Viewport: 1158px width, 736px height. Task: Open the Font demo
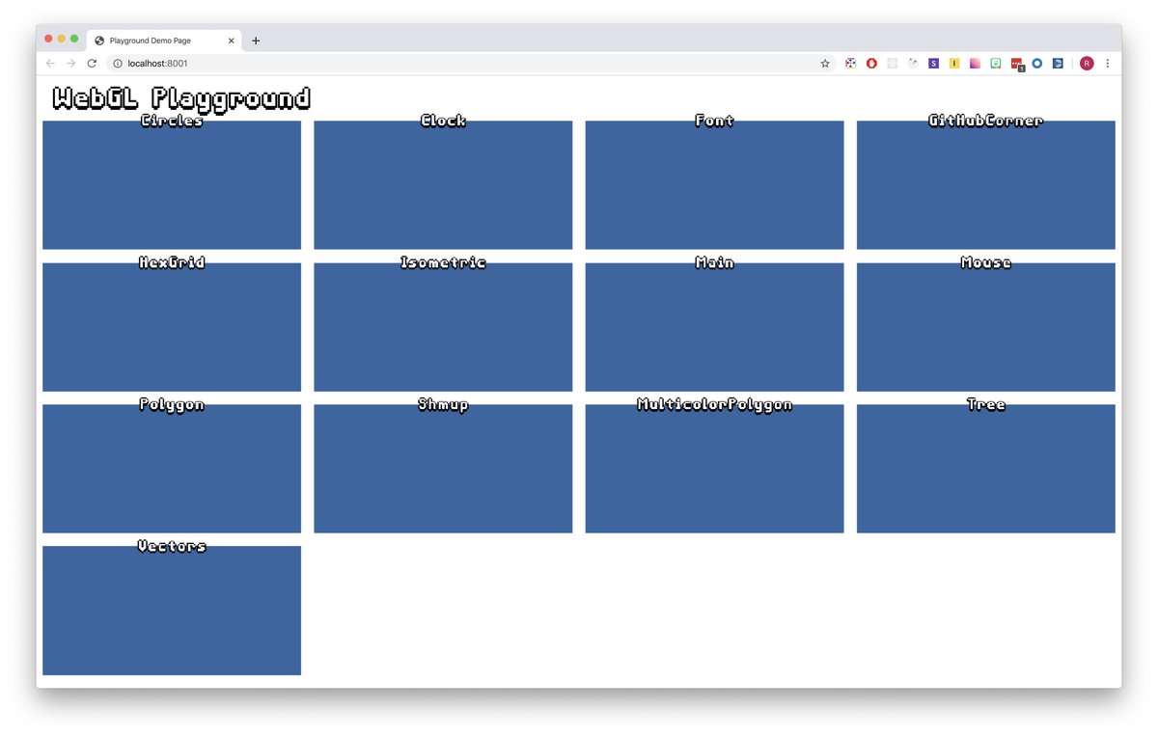pos(714,184)
